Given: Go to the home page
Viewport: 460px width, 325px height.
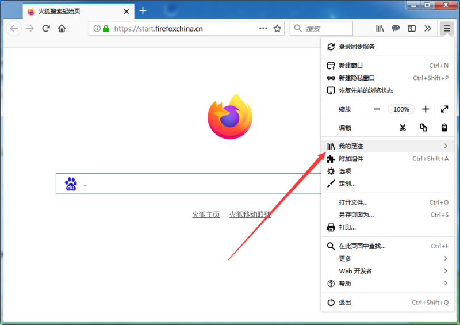Looking at the screenshot, I should 62,29.
